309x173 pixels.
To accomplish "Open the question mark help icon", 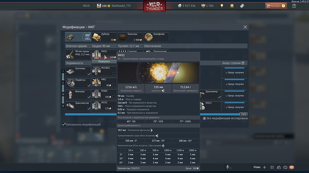I will (x=294, y=6).
